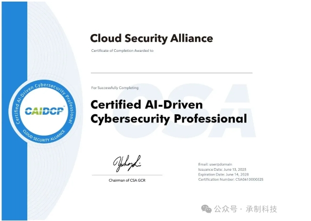Image resolution: width=311 pixels, height=221 pixels.
Task: Click the CAIDCP logo in the badge center
Action: tap(45, 111)
